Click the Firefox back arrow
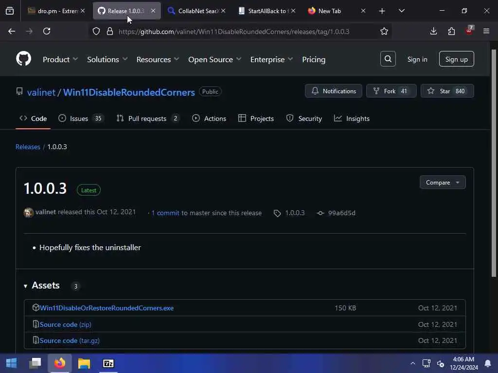Screen dimensions: 498x373 click(x=12, y=31)
